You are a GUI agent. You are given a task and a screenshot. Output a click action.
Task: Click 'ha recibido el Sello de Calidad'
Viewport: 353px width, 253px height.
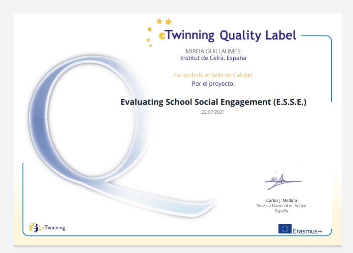point(213,75)
